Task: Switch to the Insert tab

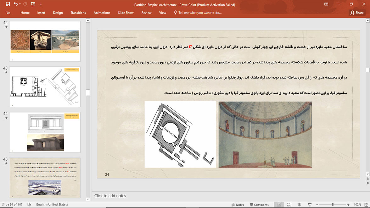Action: point(41,13)
